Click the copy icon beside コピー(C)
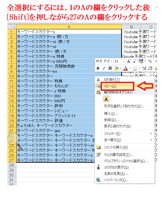The image size is (168, 197). [98, 86]
